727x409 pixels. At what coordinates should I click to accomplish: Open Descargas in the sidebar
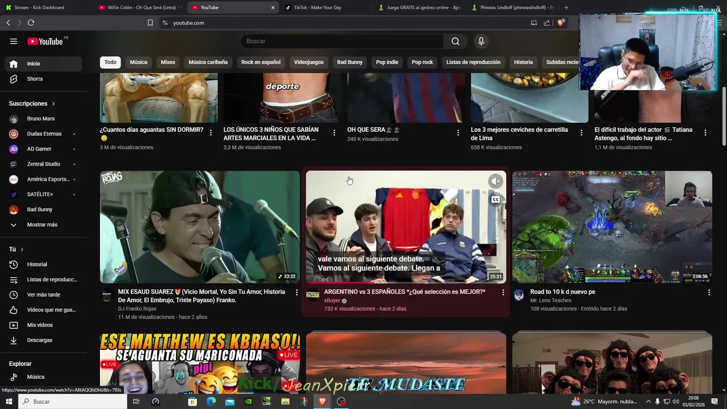[43, 340]
